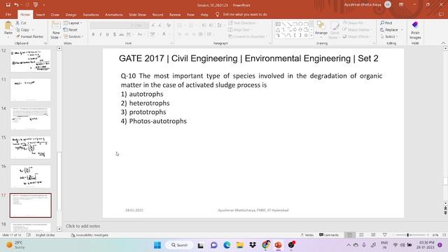Toggle the Comments button in status bar
Viewport: 448px width, 252px height.
coord(329,235)
